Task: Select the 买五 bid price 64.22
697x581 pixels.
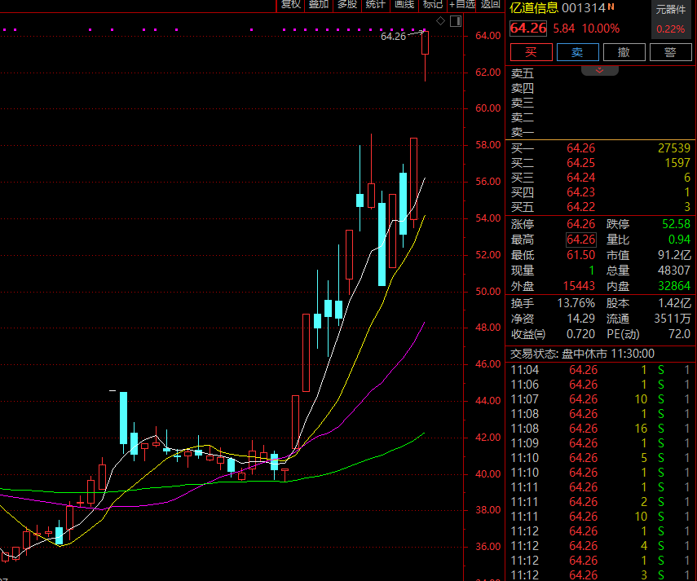Action: [580, 207]
